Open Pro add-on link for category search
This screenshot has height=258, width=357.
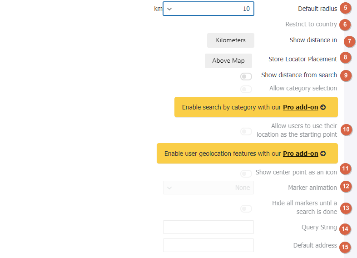click(300, 107)
